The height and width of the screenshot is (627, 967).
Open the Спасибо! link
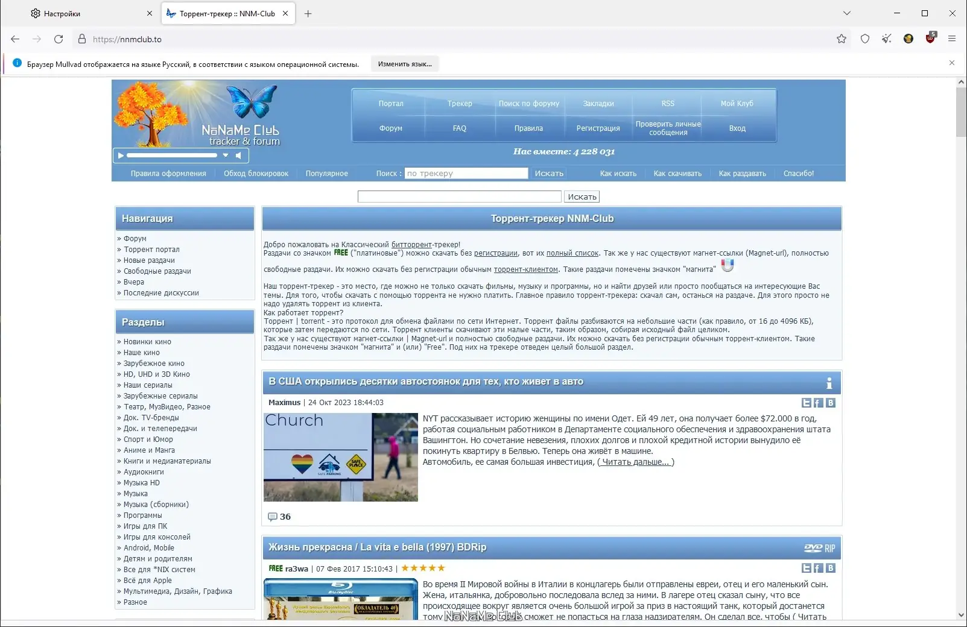click(799, 174)
